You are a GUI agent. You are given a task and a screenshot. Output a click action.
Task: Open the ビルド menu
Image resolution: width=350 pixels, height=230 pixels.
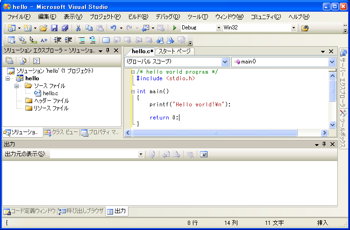[138, 17]
